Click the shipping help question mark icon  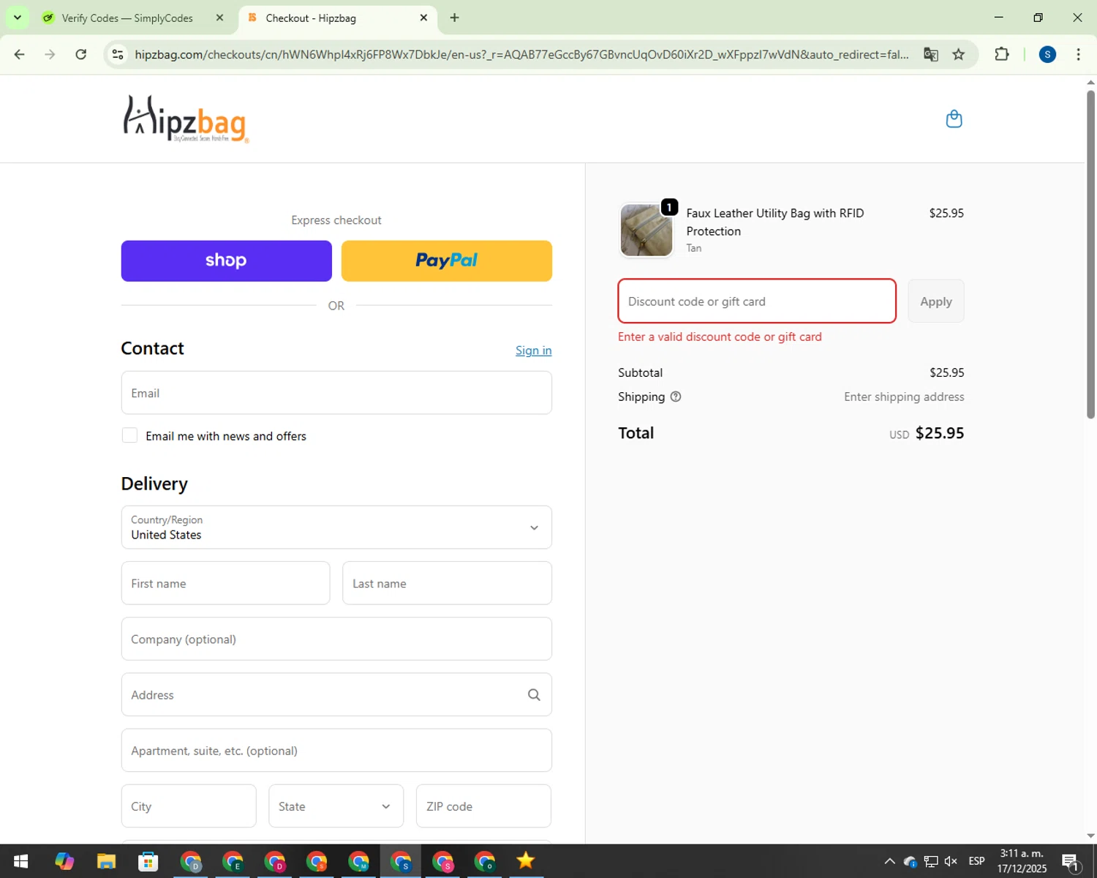point(676,397)
